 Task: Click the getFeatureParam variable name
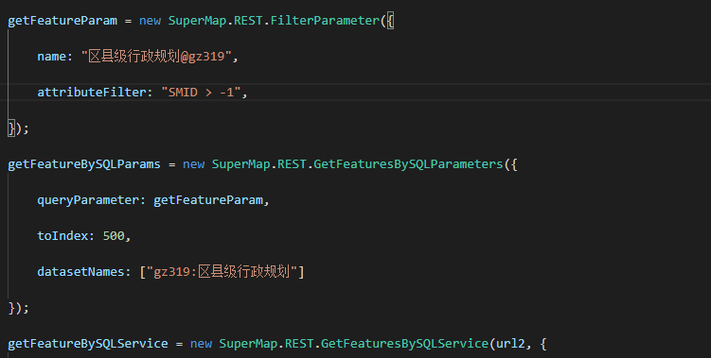point(62,21)
